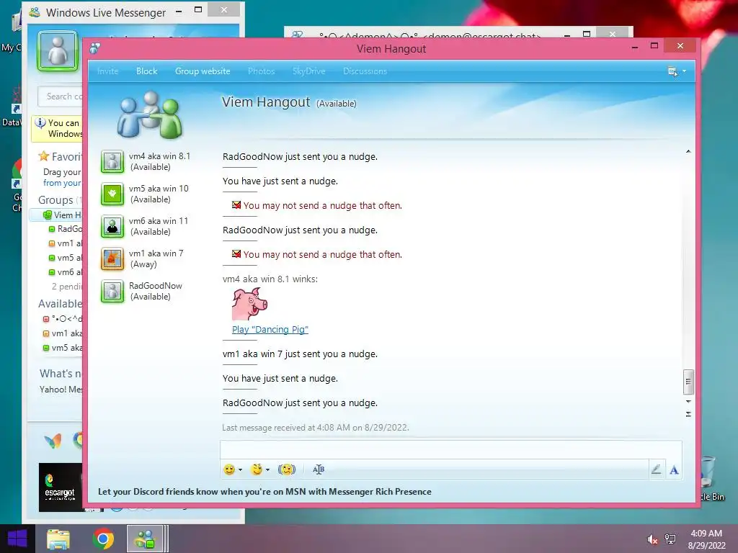Click the scroll up arrow in conversation
The width and height of the screenshot is (738, 553).
[688, 151]
